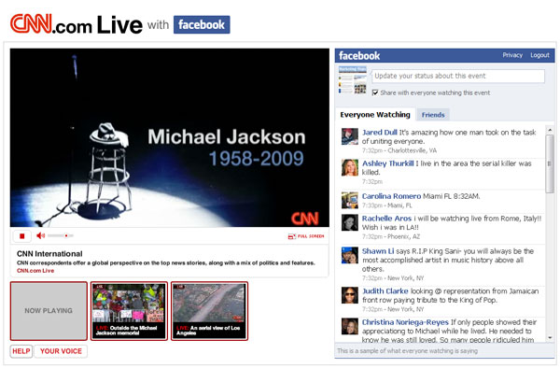Image resolution: width=560 pixels, height=368 pixels.
Task: Click the Judith Clarke name link
Action: point(385,291)
